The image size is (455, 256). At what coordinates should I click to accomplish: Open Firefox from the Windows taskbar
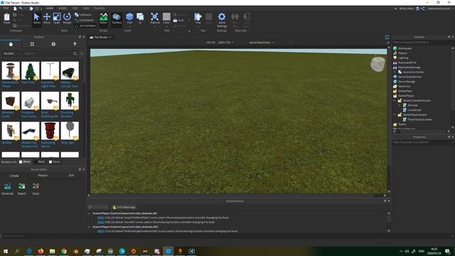pyautogui.click(x=41, y=251)
